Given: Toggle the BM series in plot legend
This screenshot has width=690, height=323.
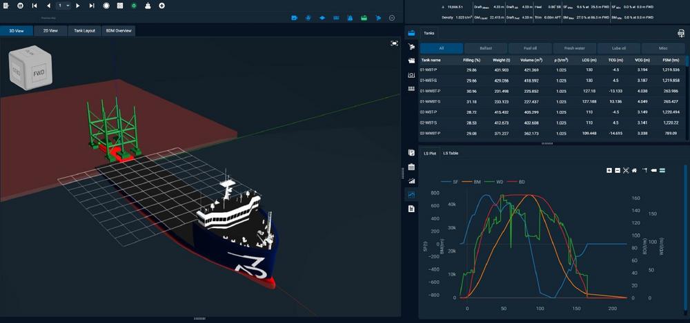Looking at the screenshot, I should (473, 182).
